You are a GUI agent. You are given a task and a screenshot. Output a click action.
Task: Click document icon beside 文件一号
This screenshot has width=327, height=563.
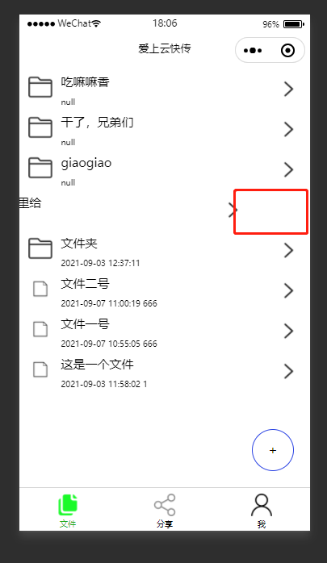(40, 329)
